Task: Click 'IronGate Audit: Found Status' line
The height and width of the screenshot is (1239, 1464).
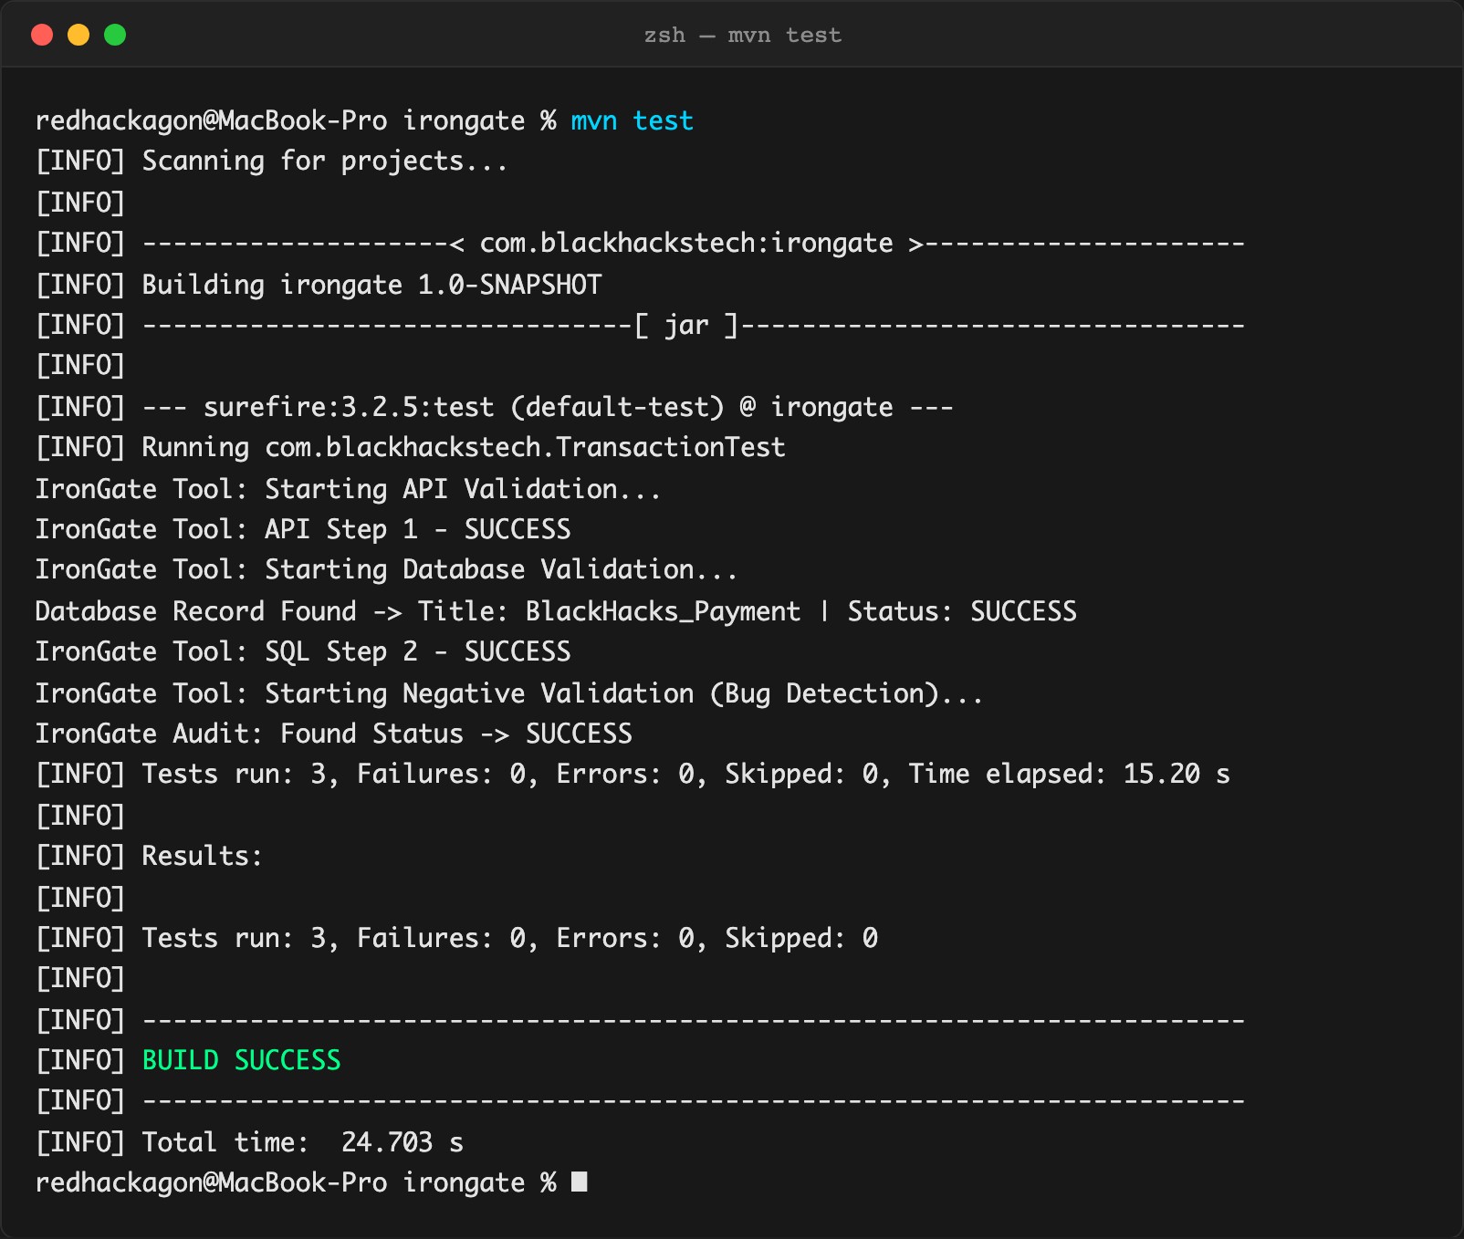Action: [334, 733]
